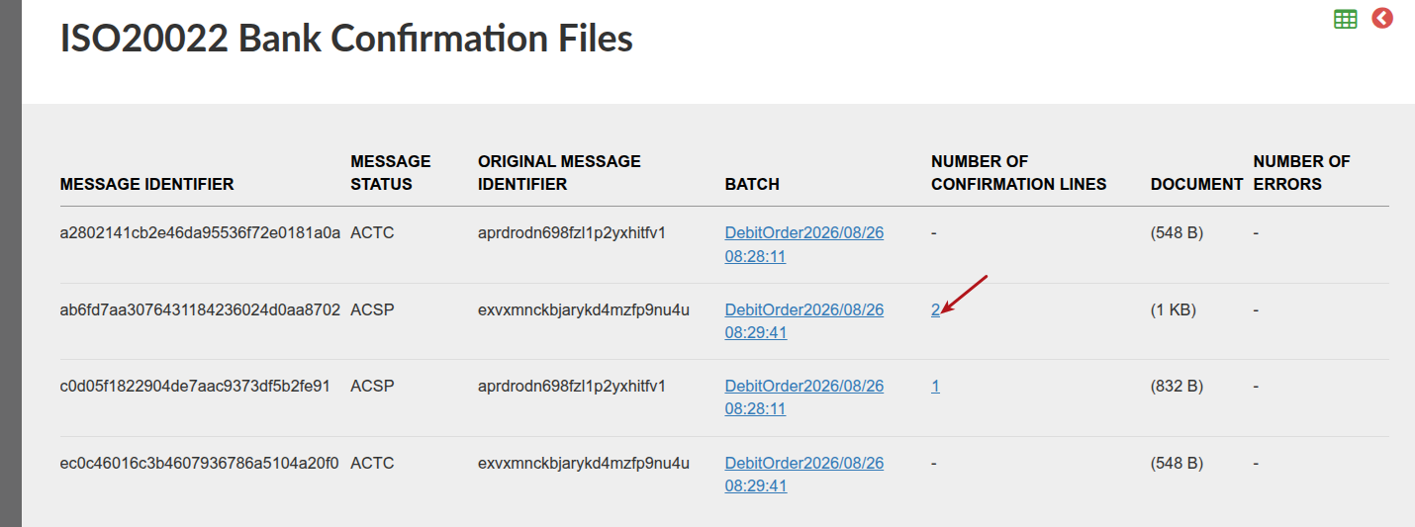Click the page title ISO20022 Bank Confirmation Files
Image resolution: width=1415 pixels, height=527 pixels.
(346, 39)
